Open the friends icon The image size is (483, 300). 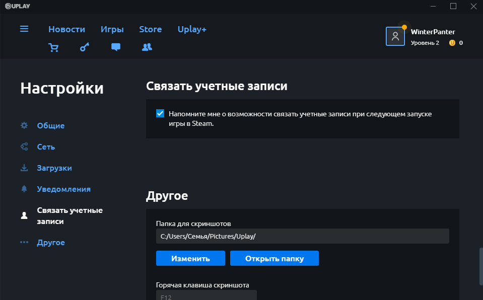click(x=147, y=47)
